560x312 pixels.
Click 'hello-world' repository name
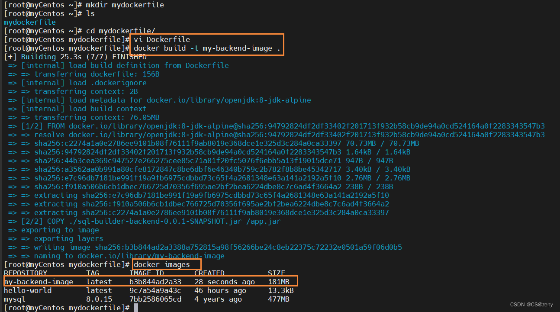27,290
